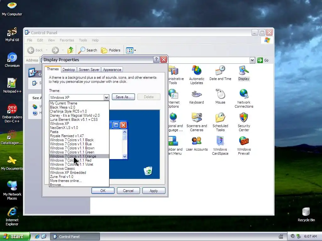Switch to the Desktop tab

click(x=69, y=70)
